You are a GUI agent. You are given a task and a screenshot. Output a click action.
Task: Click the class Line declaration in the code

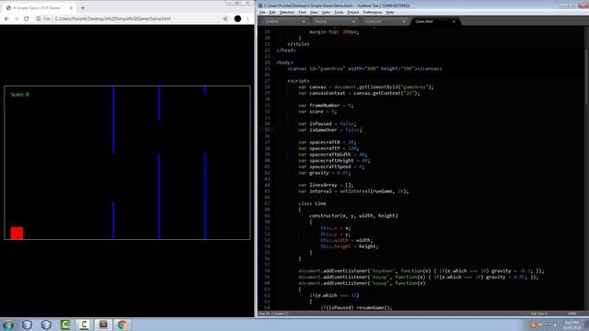312,203
